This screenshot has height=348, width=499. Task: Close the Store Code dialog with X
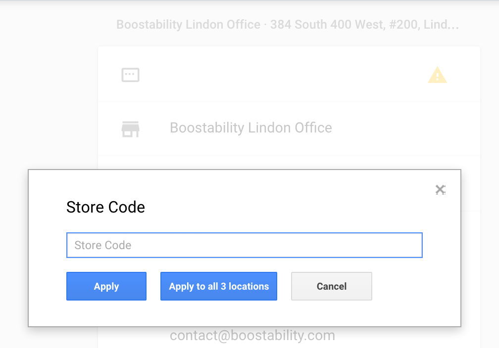(x=440, y=189)
